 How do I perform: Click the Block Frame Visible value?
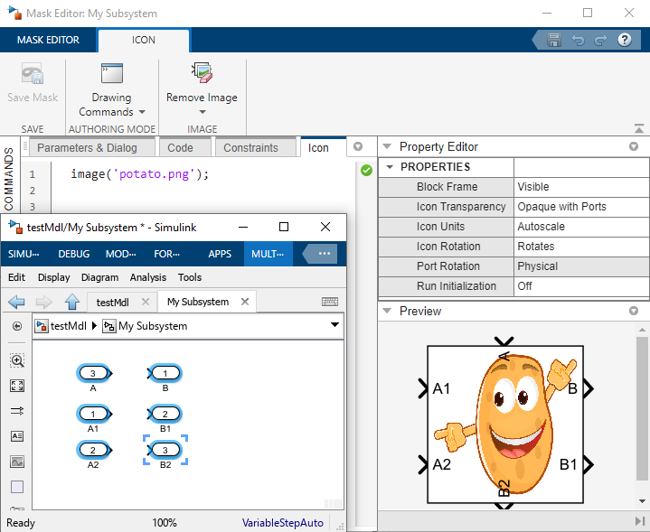click(581, 187)
